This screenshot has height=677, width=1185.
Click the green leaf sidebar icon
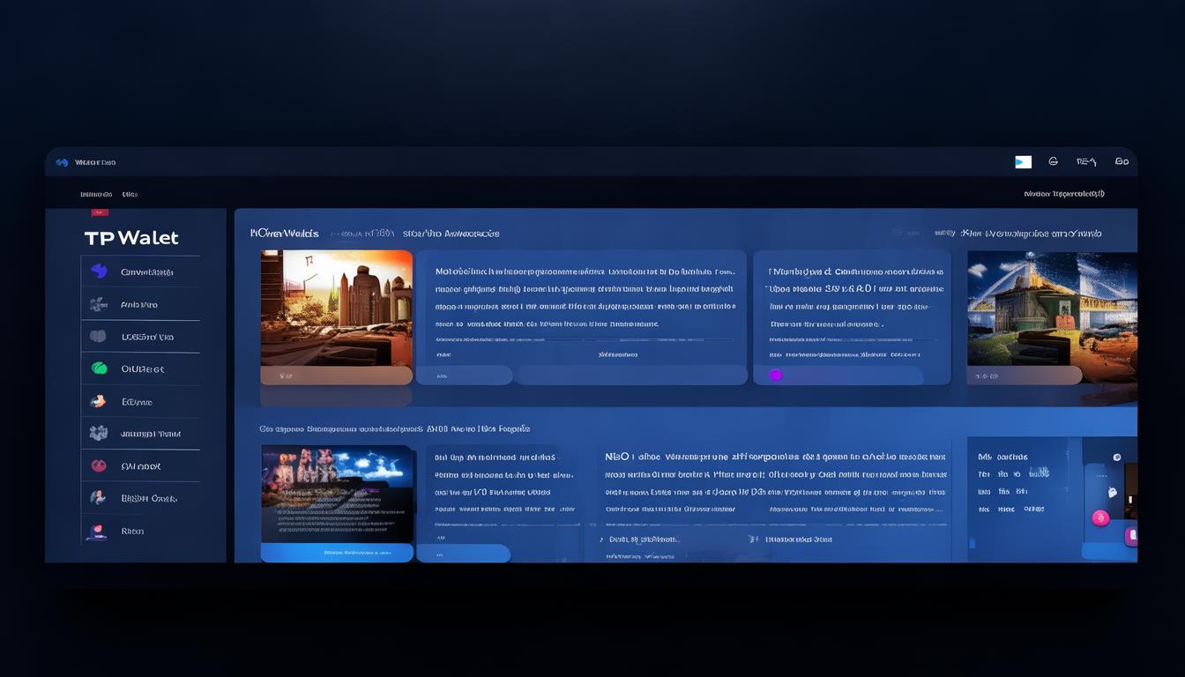(x=99, y=368)
